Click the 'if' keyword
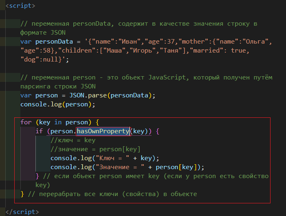Screen dimensions: 286x216 tap(39, 131)
